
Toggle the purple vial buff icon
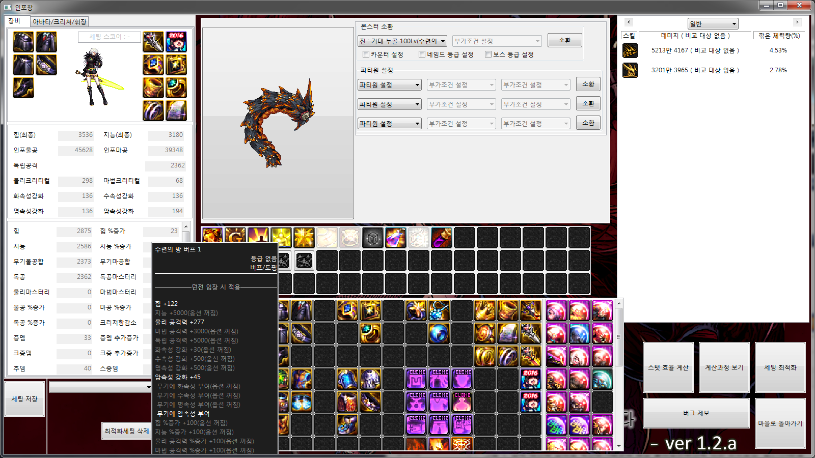[x=442, y=238]
